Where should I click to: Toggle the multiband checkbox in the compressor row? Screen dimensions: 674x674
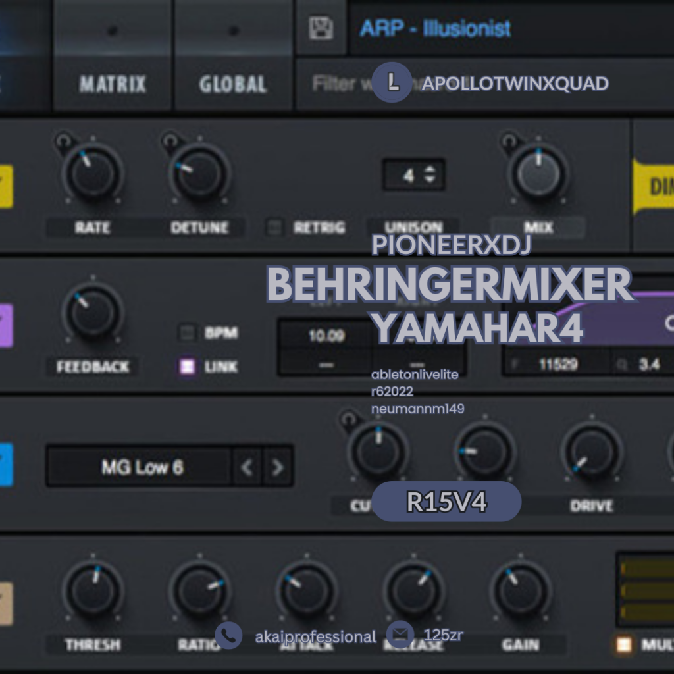624,644
